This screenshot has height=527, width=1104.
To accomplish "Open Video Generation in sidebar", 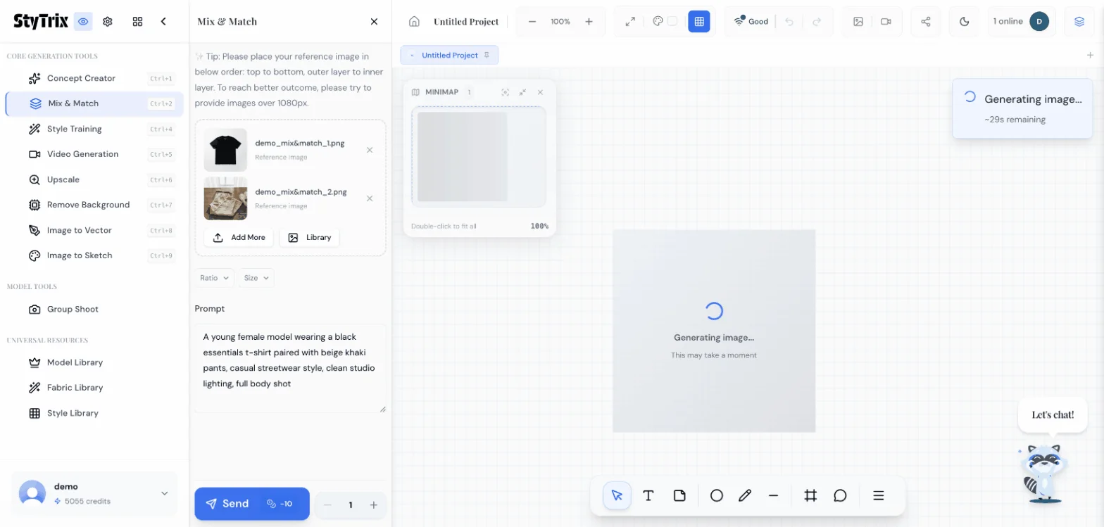I will [x=82, y=154].
